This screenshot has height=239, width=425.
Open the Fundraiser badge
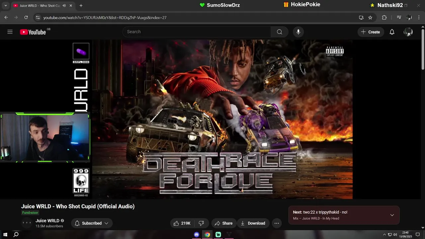click(x=30, y=213)
